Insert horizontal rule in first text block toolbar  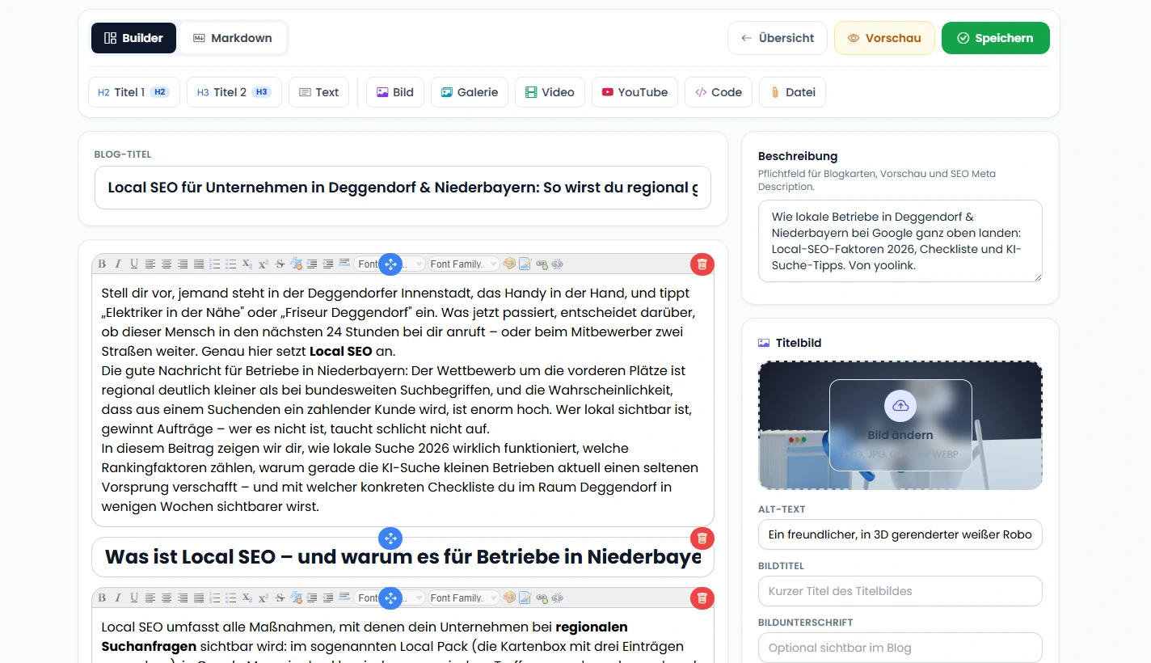[x=344, y=264]
